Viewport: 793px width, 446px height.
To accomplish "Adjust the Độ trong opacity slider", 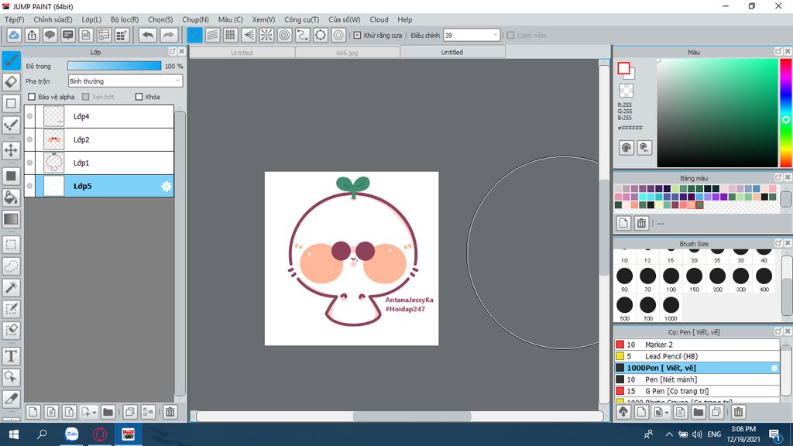I will [x=115, y=66].
